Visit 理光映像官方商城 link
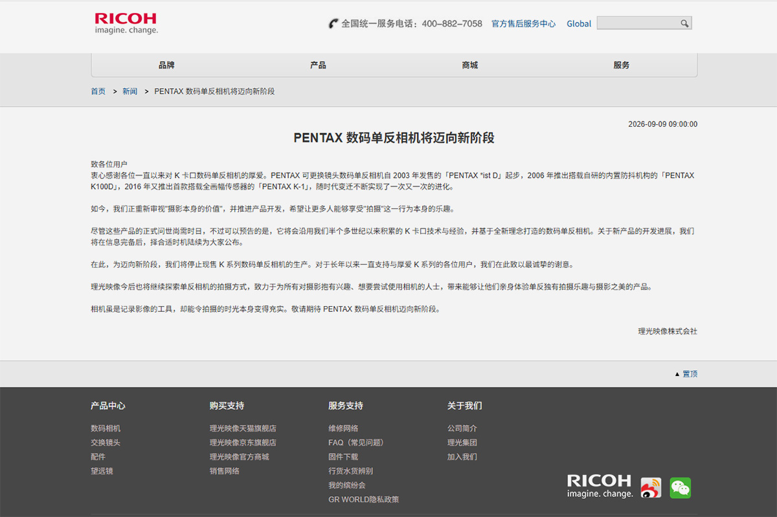 coord(239,457)
